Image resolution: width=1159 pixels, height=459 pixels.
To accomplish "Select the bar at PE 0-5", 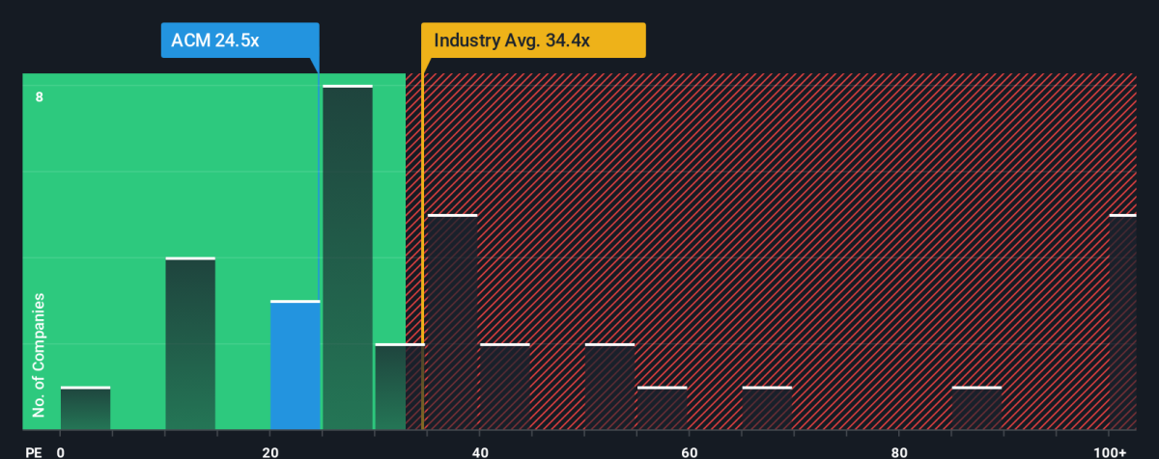I will pos(85,409).
